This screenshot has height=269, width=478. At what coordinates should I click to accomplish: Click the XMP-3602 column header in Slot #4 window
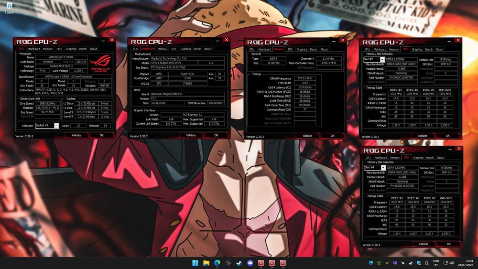[x=446, y=198]
